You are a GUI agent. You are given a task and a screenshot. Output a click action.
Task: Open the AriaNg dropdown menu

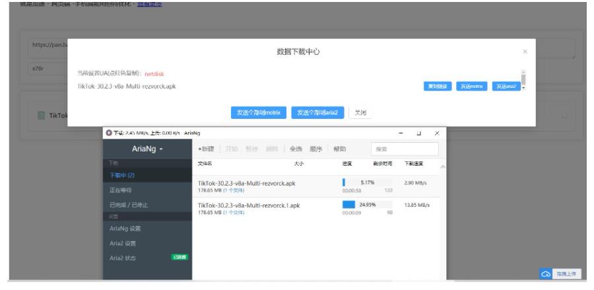point(149,149)
